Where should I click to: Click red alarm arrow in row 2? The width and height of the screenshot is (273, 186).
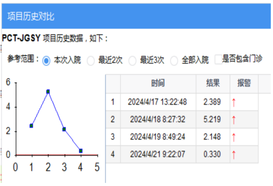tap(234, 120)
